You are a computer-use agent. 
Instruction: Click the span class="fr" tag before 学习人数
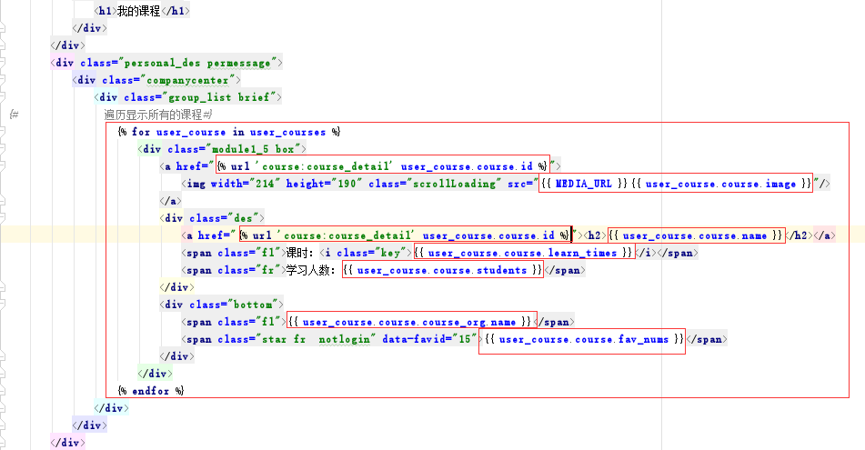tap(234, 270)
